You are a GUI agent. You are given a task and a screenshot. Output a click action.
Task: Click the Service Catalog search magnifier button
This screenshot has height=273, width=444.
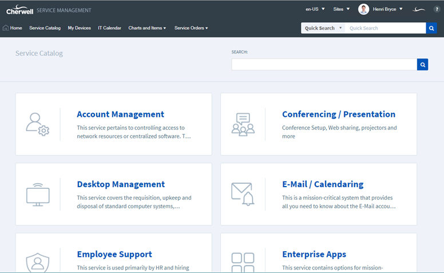(423, 65)
